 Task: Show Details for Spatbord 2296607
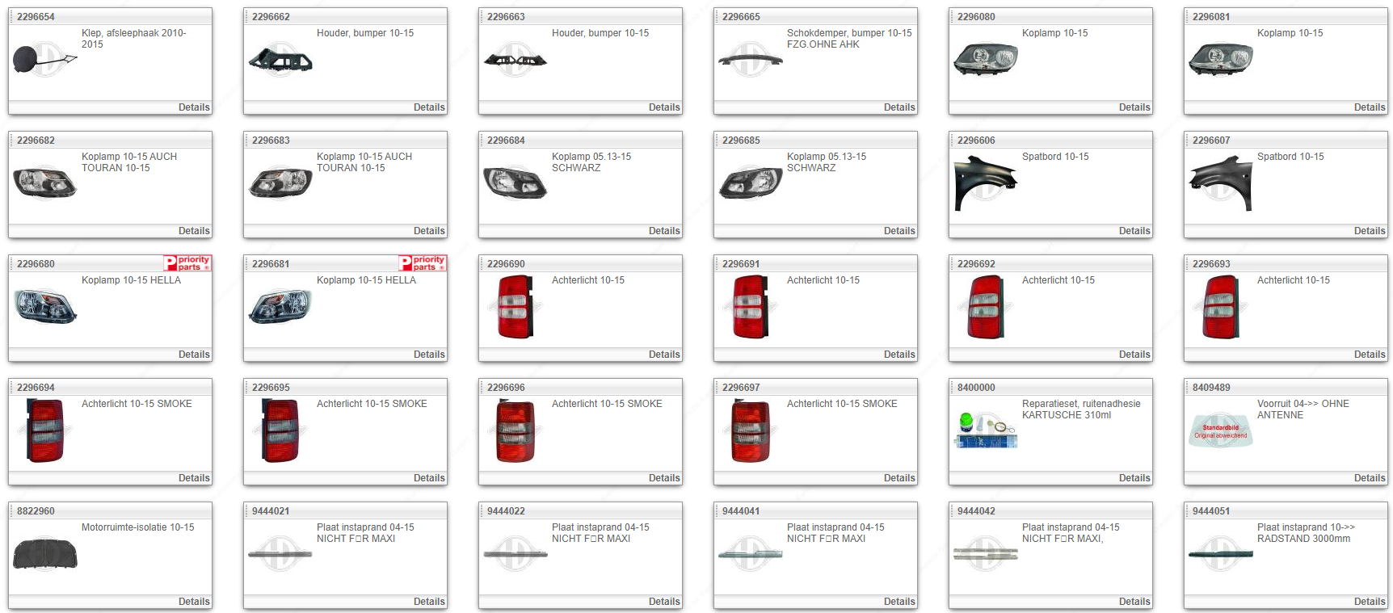[x=1369, y=231]
